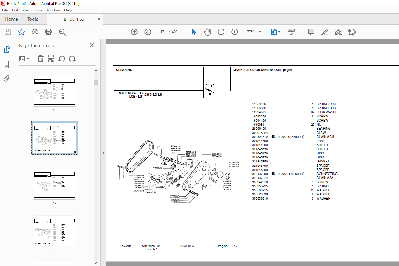Screen dimensions: 399x266
Task: Open the Bookmarks sidebar panel
Action: click(7, 64)
